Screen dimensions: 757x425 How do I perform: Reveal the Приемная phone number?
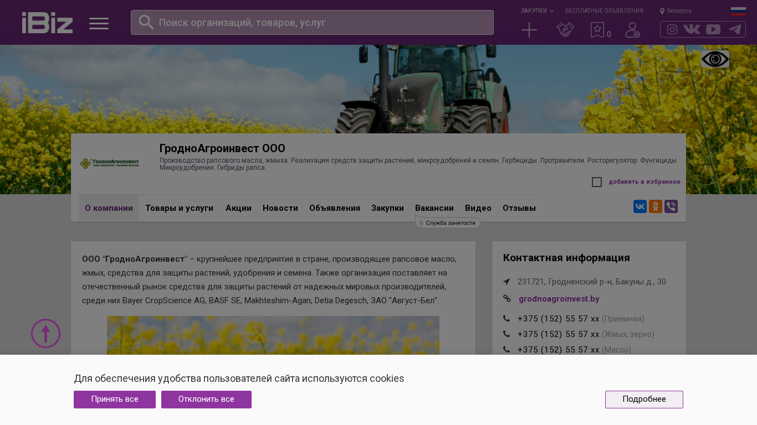pyautogui.click(x=558, y=319)
